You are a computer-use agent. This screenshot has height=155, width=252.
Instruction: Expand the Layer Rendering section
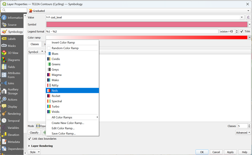tap(29, 146)
